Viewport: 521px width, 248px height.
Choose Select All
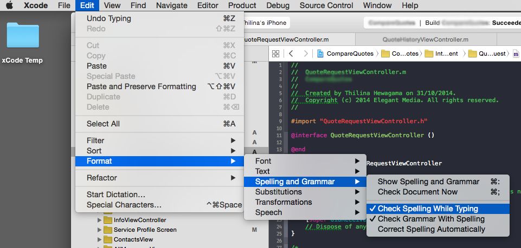click(159, 124)
